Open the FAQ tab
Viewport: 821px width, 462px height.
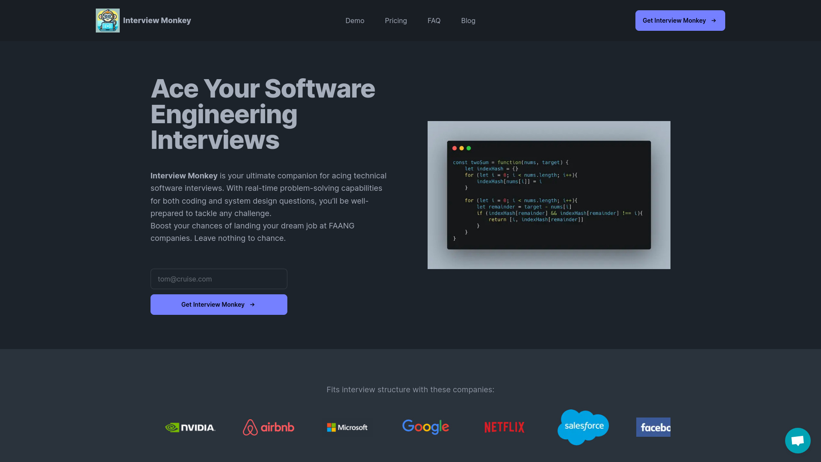[x=434, y=20]
